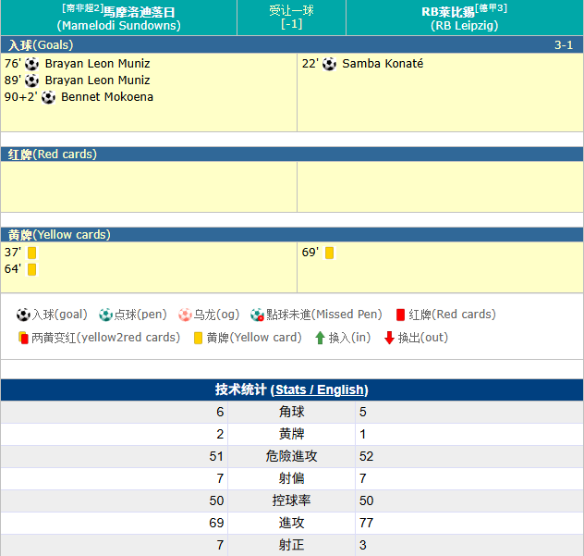The height and width of the screenshot is (556, 584).
Task: Click the value 69 in the 進攻 row
Action: point(216,523)
